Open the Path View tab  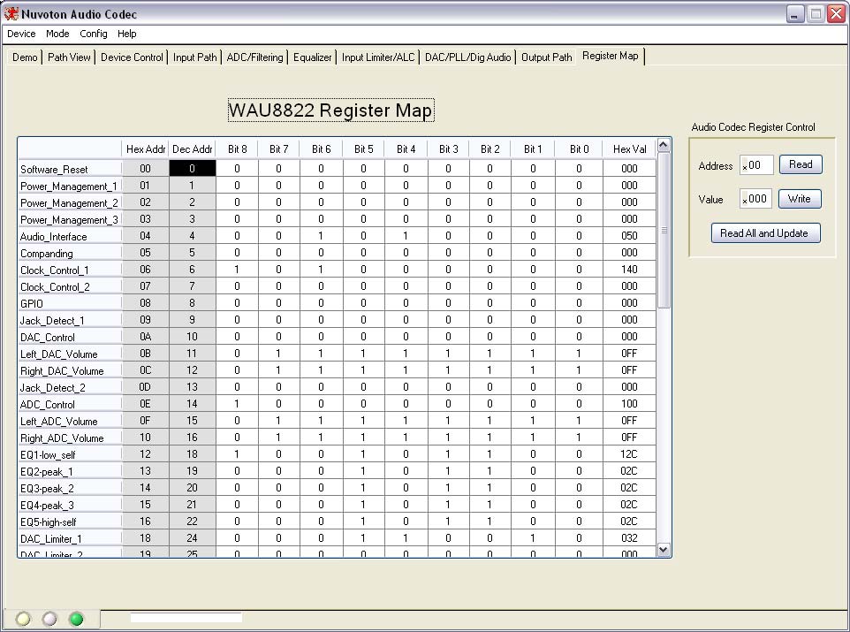[x=69, y=57]
